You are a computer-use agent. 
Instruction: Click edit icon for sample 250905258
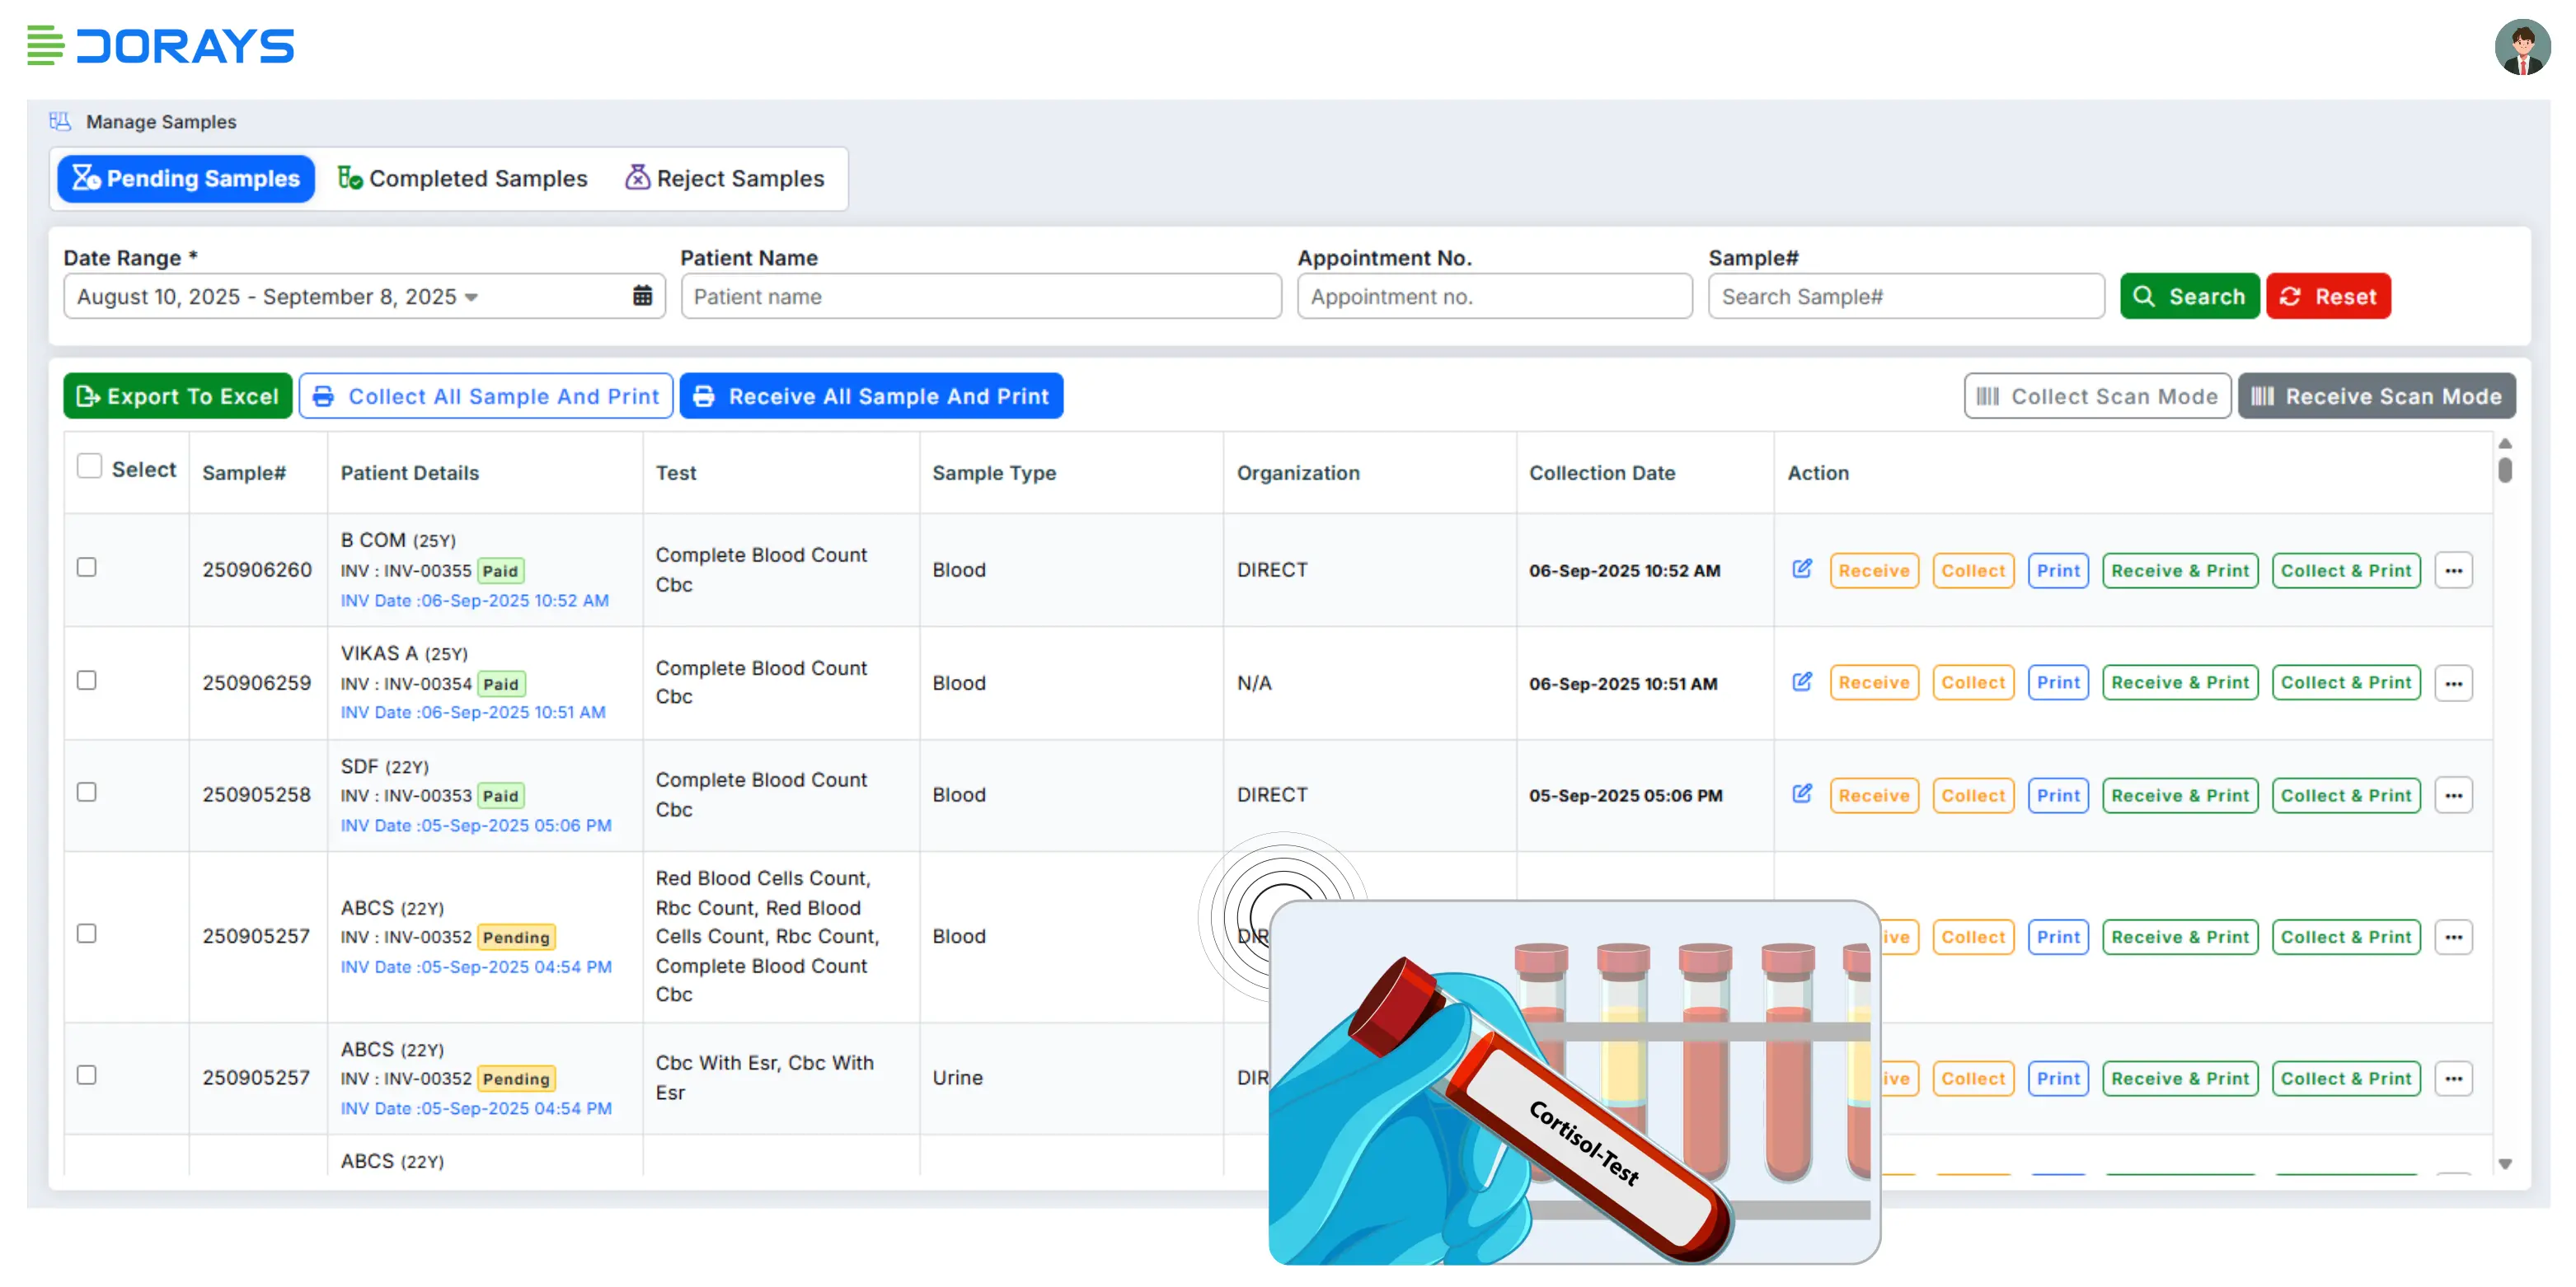(x=1801, y=793)
